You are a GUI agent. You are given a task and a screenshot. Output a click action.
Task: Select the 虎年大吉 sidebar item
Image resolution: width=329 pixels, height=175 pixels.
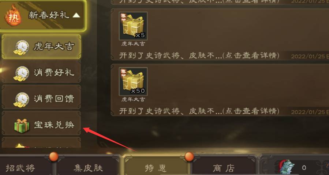41,47
